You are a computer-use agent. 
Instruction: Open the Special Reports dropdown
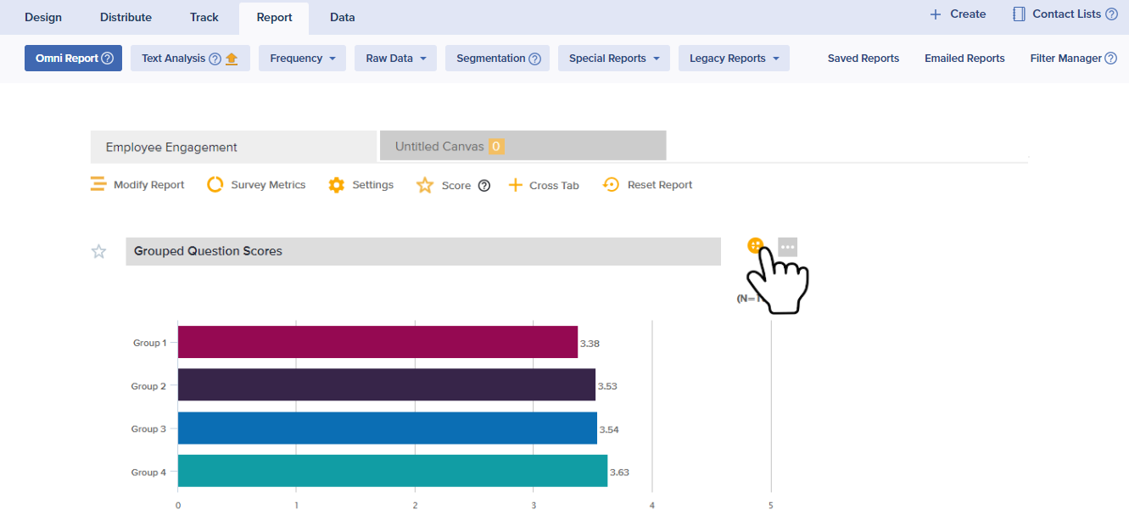pos(613,59)
